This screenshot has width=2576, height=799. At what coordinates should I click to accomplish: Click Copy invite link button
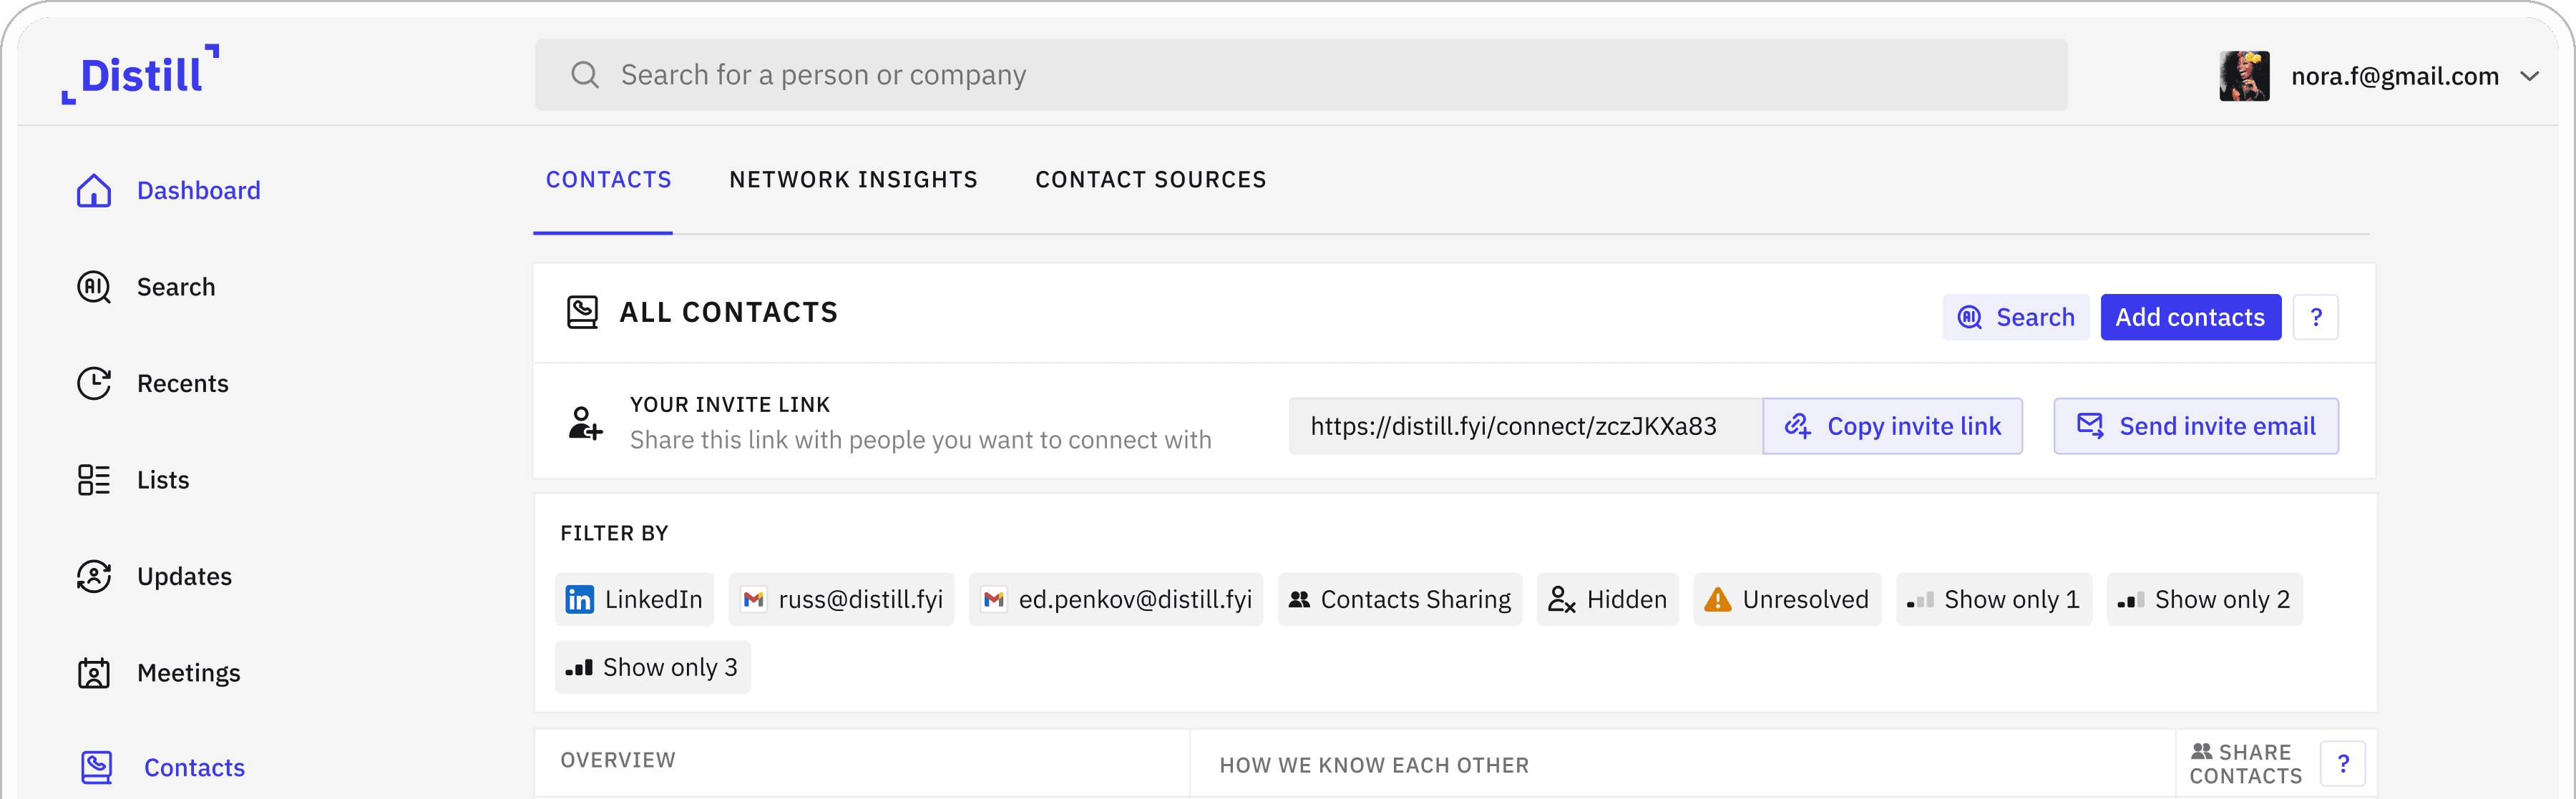click(1892, 426)
